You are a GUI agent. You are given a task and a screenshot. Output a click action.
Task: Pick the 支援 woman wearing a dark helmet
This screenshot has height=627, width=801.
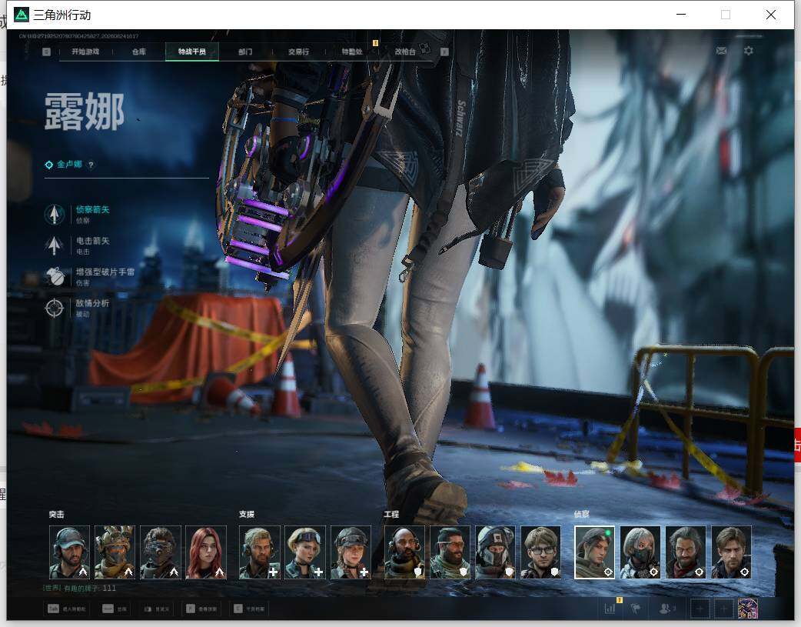click(x=351, y=552)
